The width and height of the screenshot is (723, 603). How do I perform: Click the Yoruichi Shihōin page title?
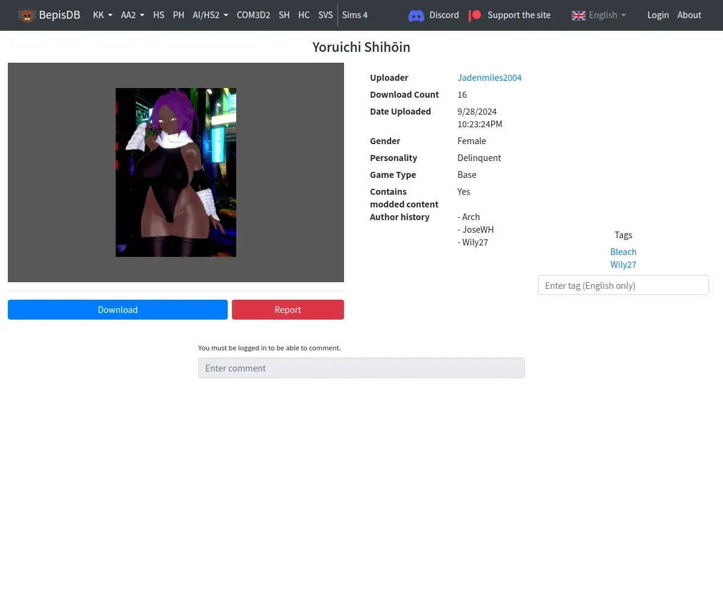[361, 47]
